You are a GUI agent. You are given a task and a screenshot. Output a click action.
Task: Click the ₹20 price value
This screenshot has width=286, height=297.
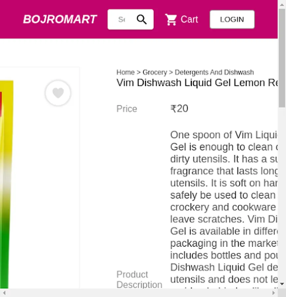point(179,109)
